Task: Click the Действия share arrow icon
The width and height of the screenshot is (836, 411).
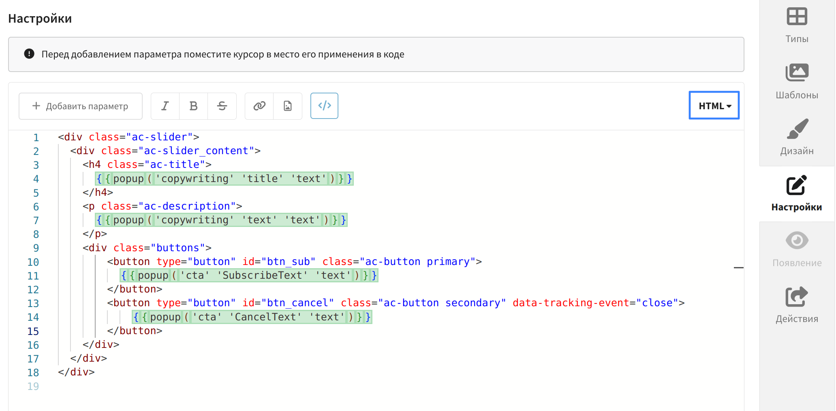Action: [797, 297]
